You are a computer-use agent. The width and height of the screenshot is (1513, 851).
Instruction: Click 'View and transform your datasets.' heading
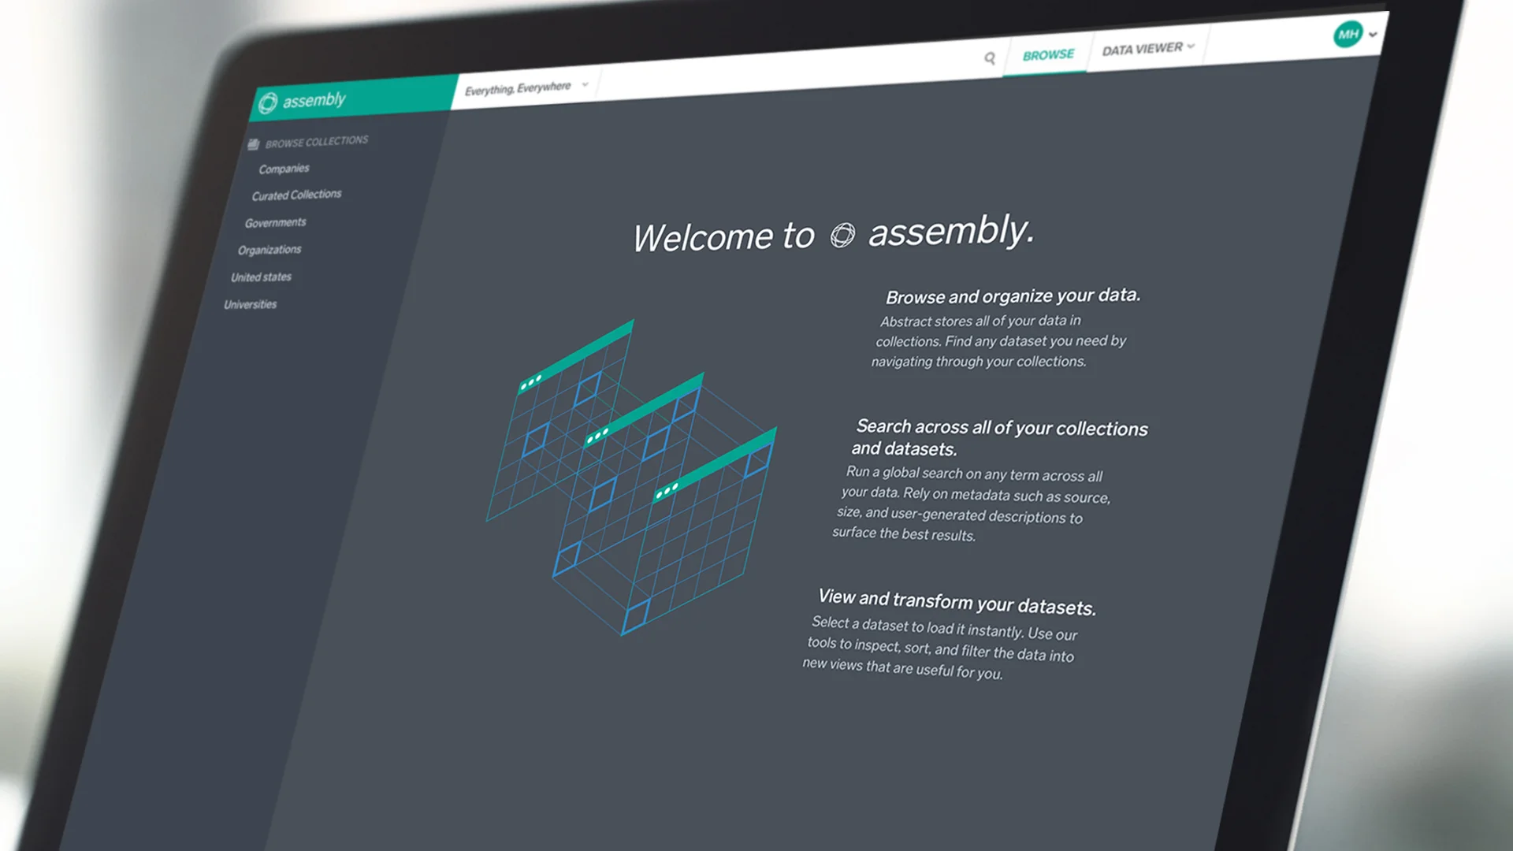[957, 602]
